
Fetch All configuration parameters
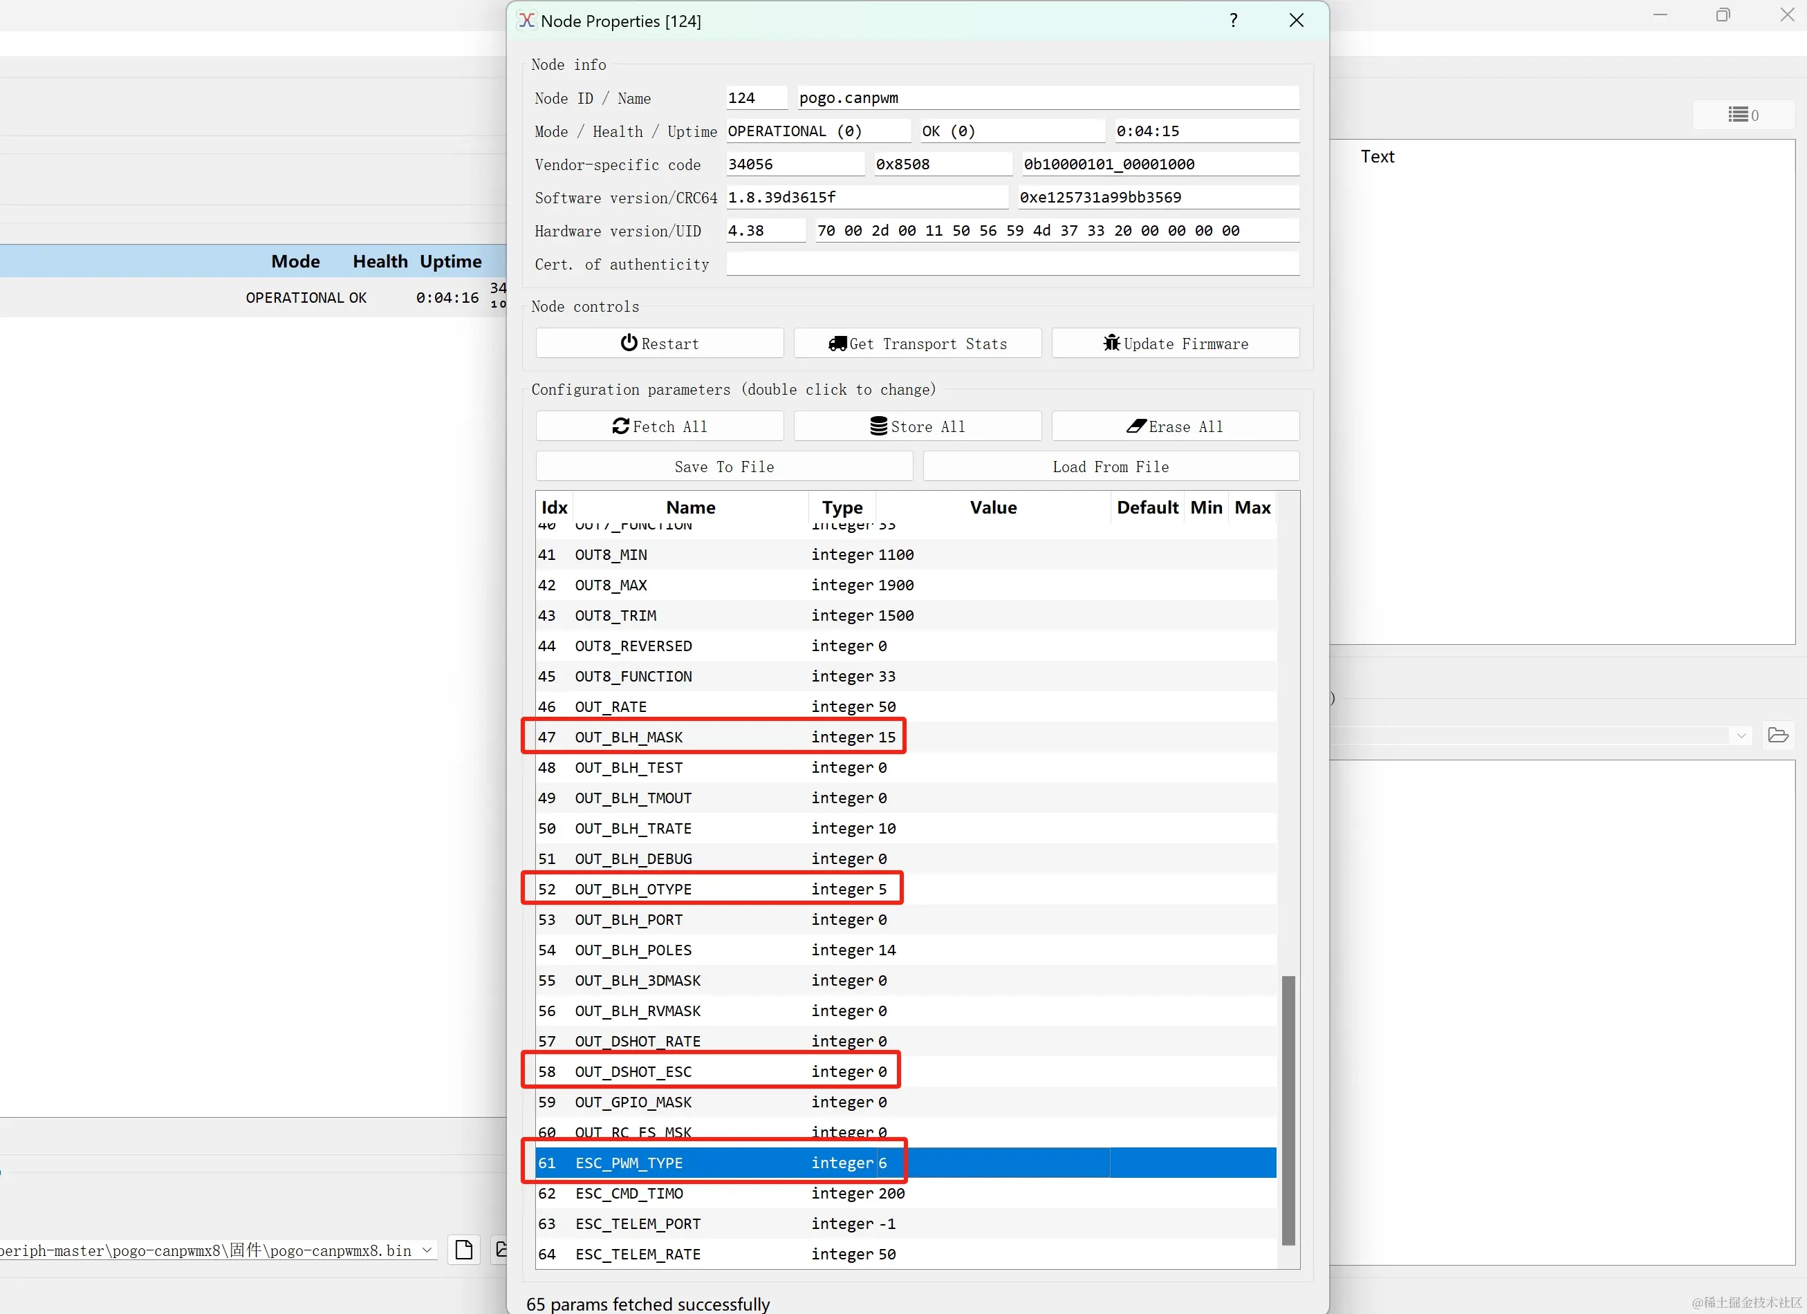[659, 426]
